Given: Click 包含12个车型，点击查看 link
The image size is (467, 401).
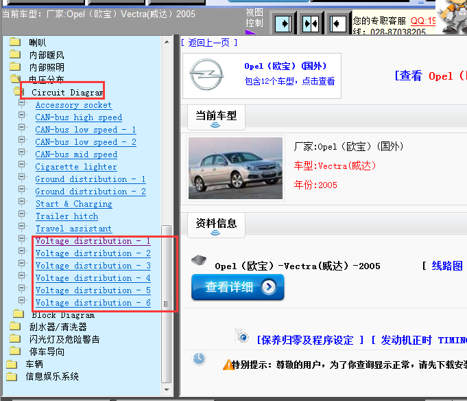Looking at the screenshot, I should [x=289, y=81].
